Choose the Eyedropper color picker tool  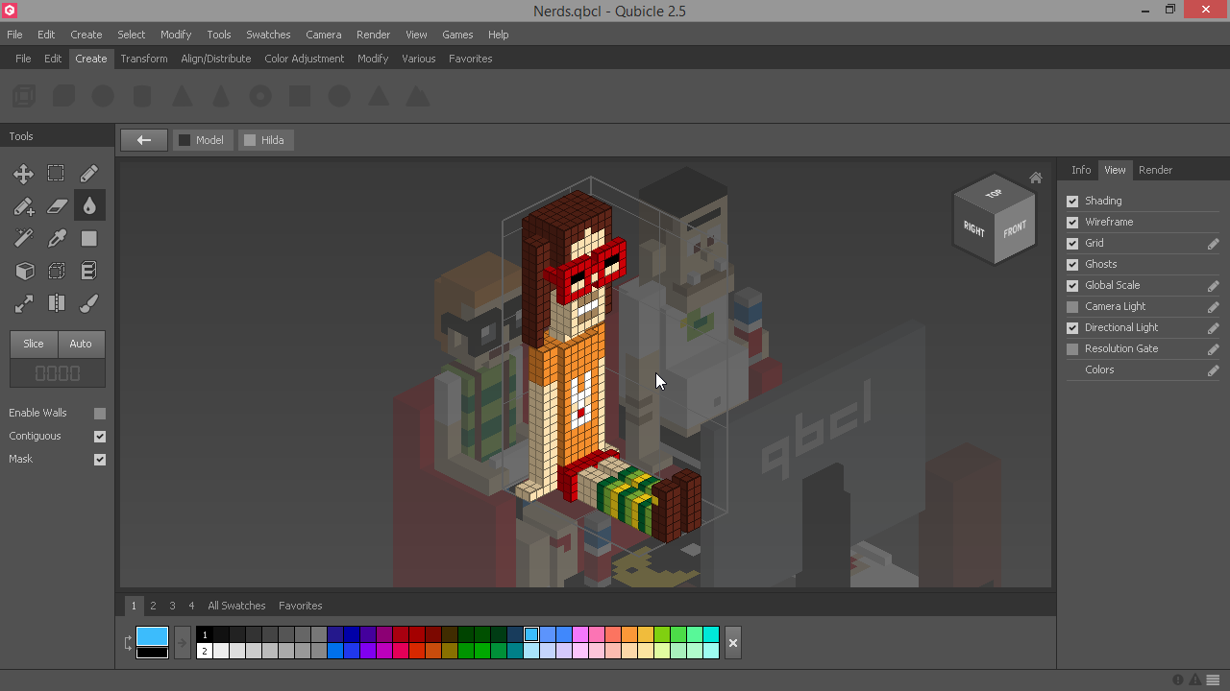tap(57, 239)
